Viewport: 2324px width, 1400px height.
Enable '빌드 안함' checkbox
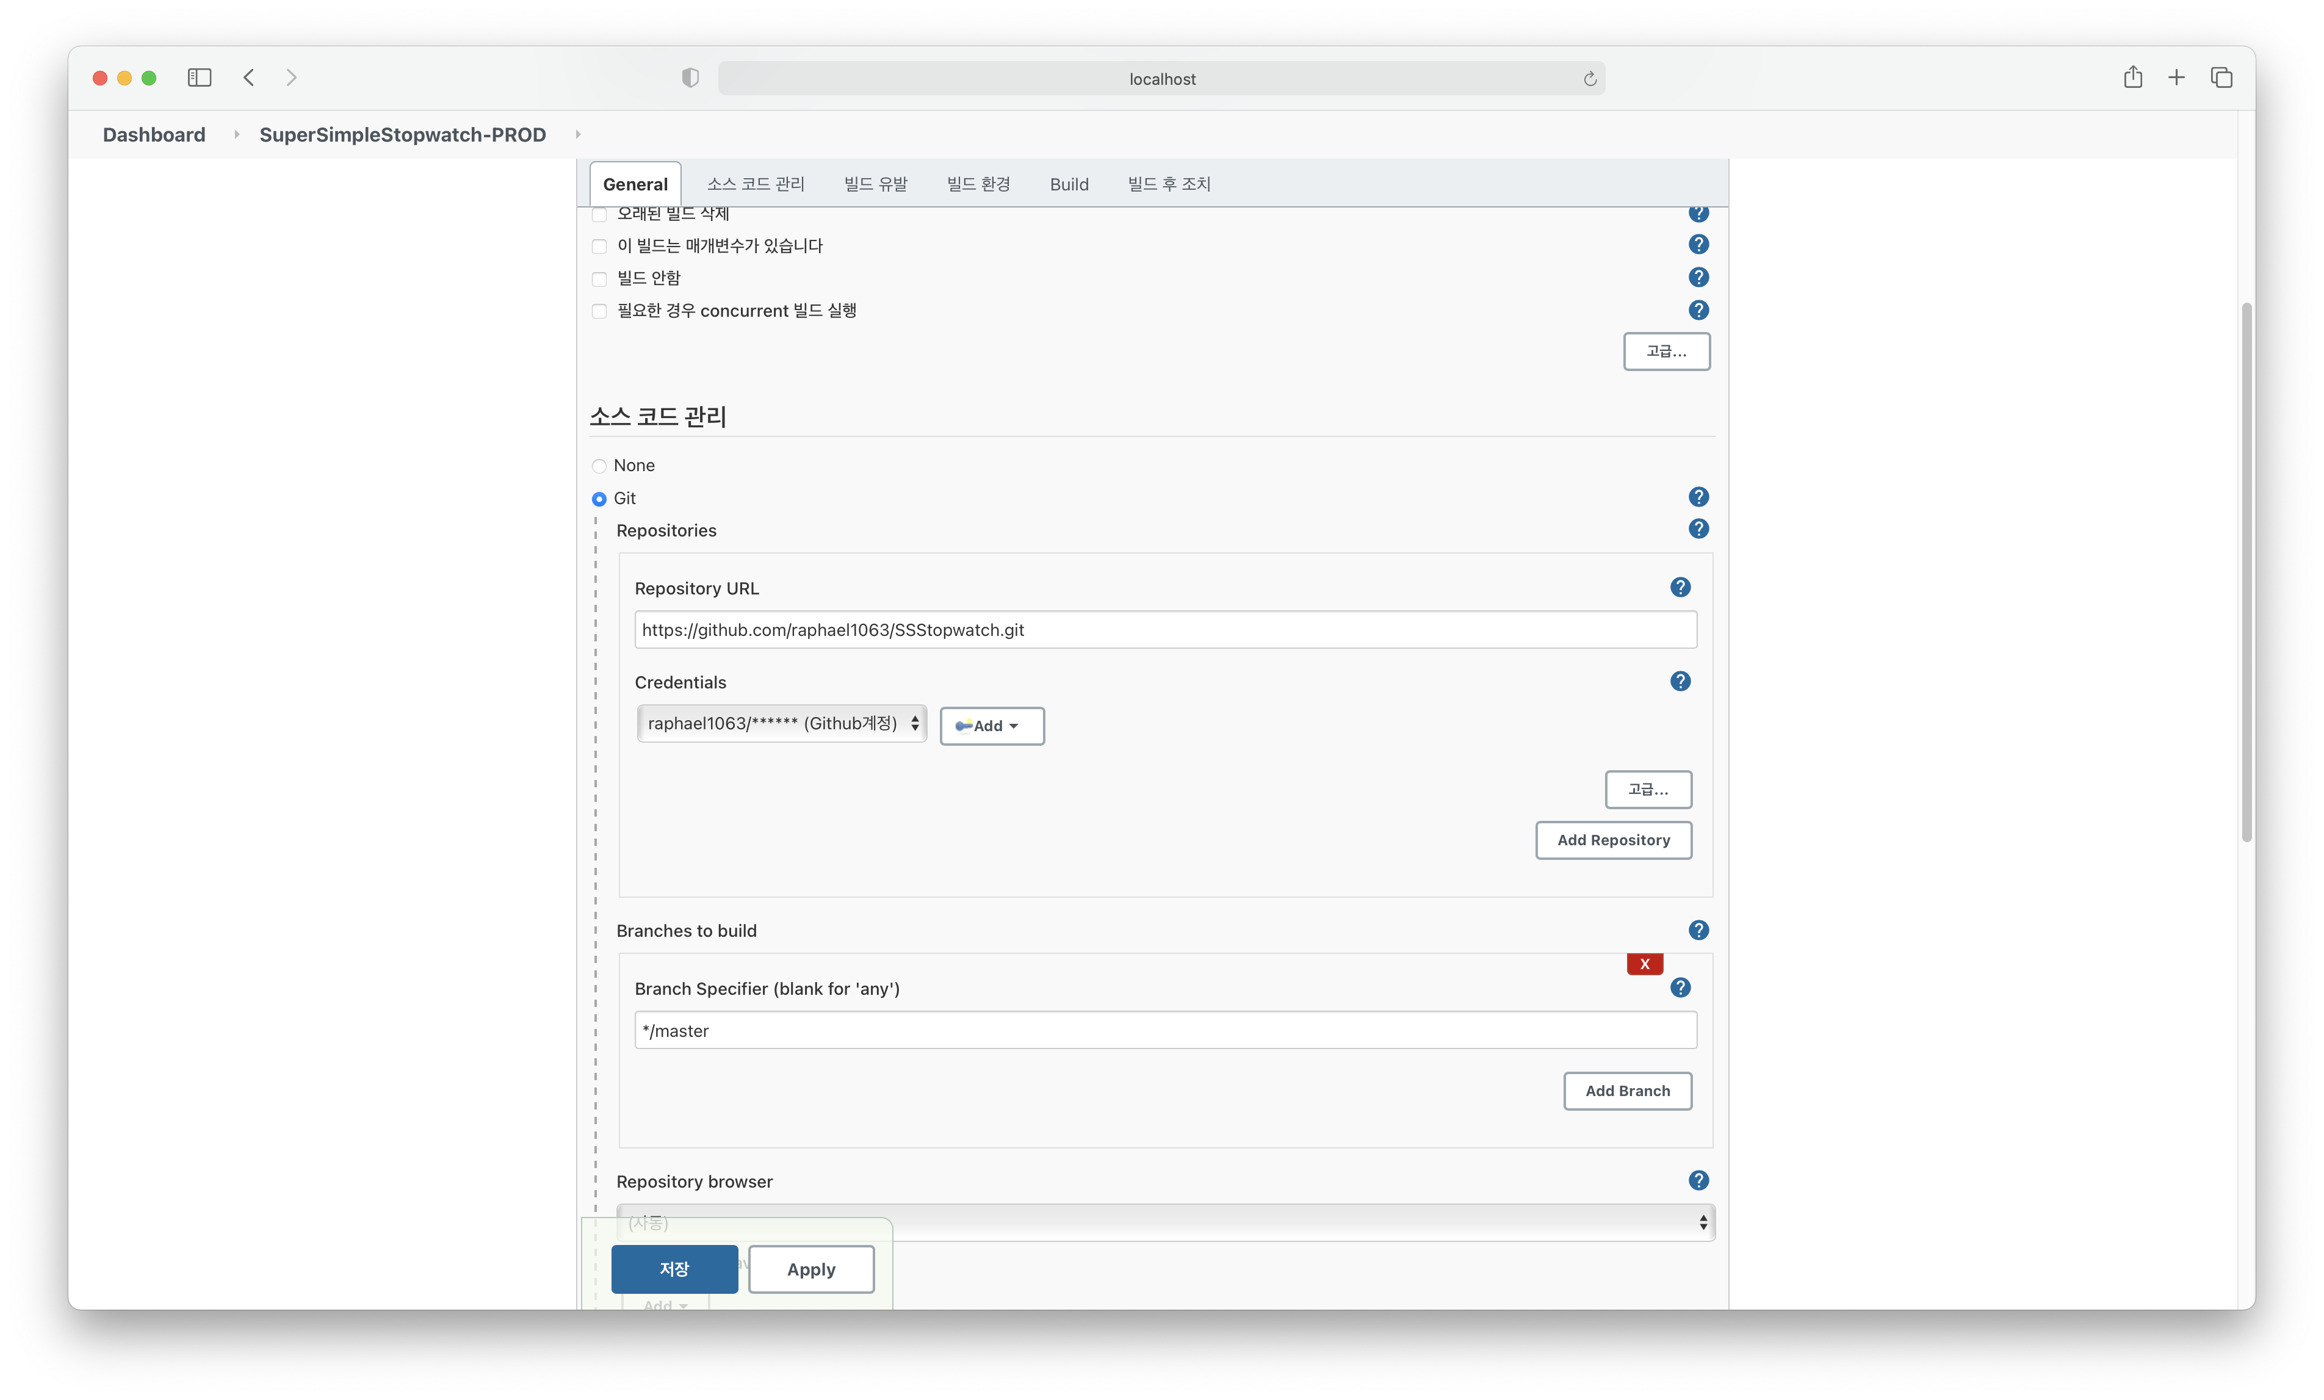599,278
